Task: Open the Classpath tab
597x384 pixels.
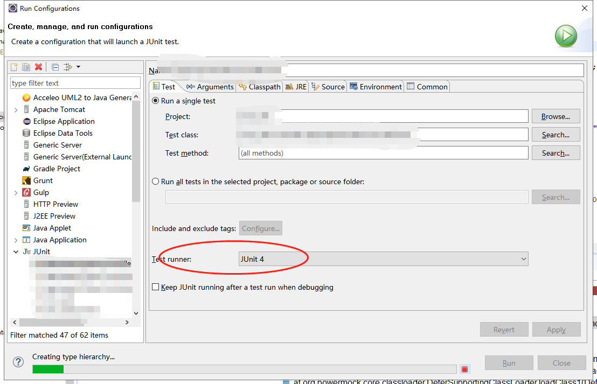Action: 260,87
